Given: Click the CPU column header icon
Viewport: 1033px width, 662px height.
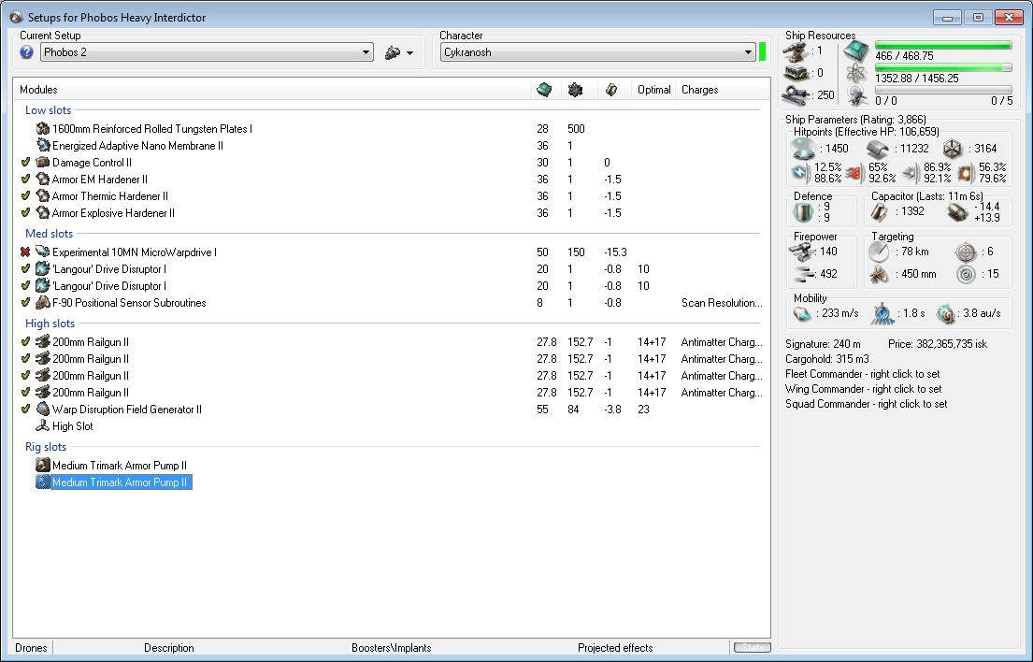Looking at the screenshot, I should click(x=544, y=90).
